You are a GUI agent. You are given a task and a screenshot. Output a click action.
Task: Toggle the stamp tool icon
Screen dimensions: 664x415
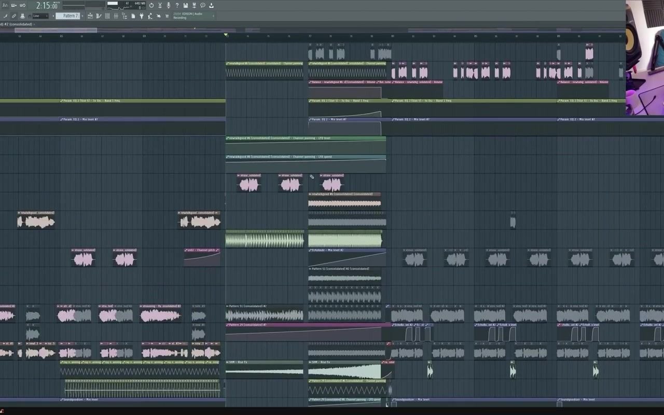pos(22,16)
